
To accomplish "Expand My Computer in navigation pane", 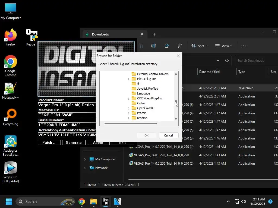I will 85,159.
